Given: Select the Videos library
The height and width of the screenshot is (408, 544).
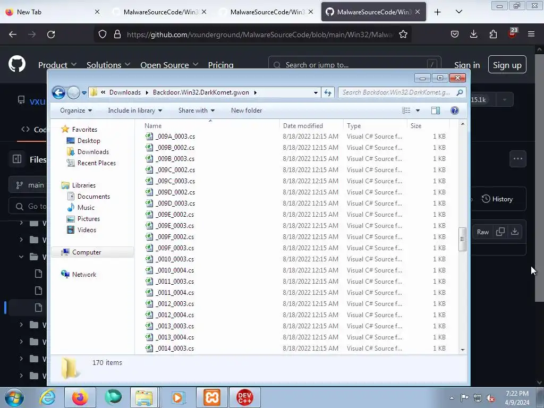Looking at the screenshot, I should click(87, 229).
